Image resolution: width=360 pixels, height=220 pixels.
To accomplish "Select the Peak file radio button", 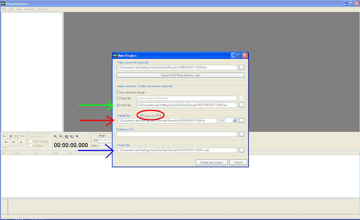I will click(118, 98).
